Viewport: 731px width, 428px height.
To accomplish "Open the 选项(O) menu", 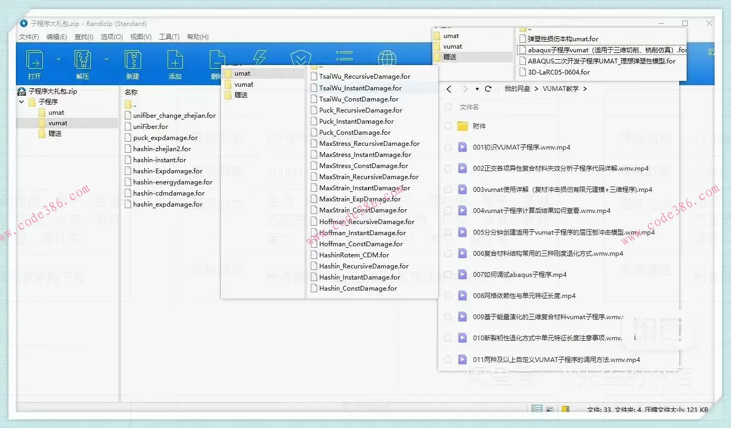I will (x=112, y=37).
